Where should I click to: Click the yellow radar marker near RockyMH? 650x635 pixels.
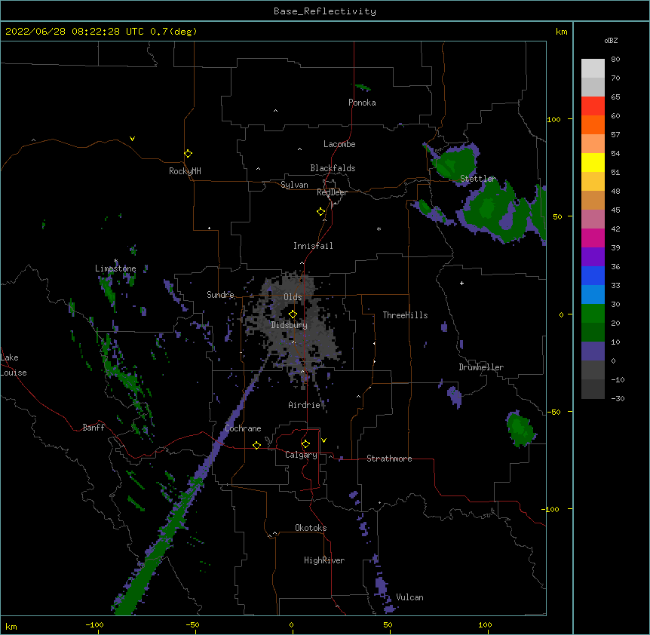coord(189,154)
